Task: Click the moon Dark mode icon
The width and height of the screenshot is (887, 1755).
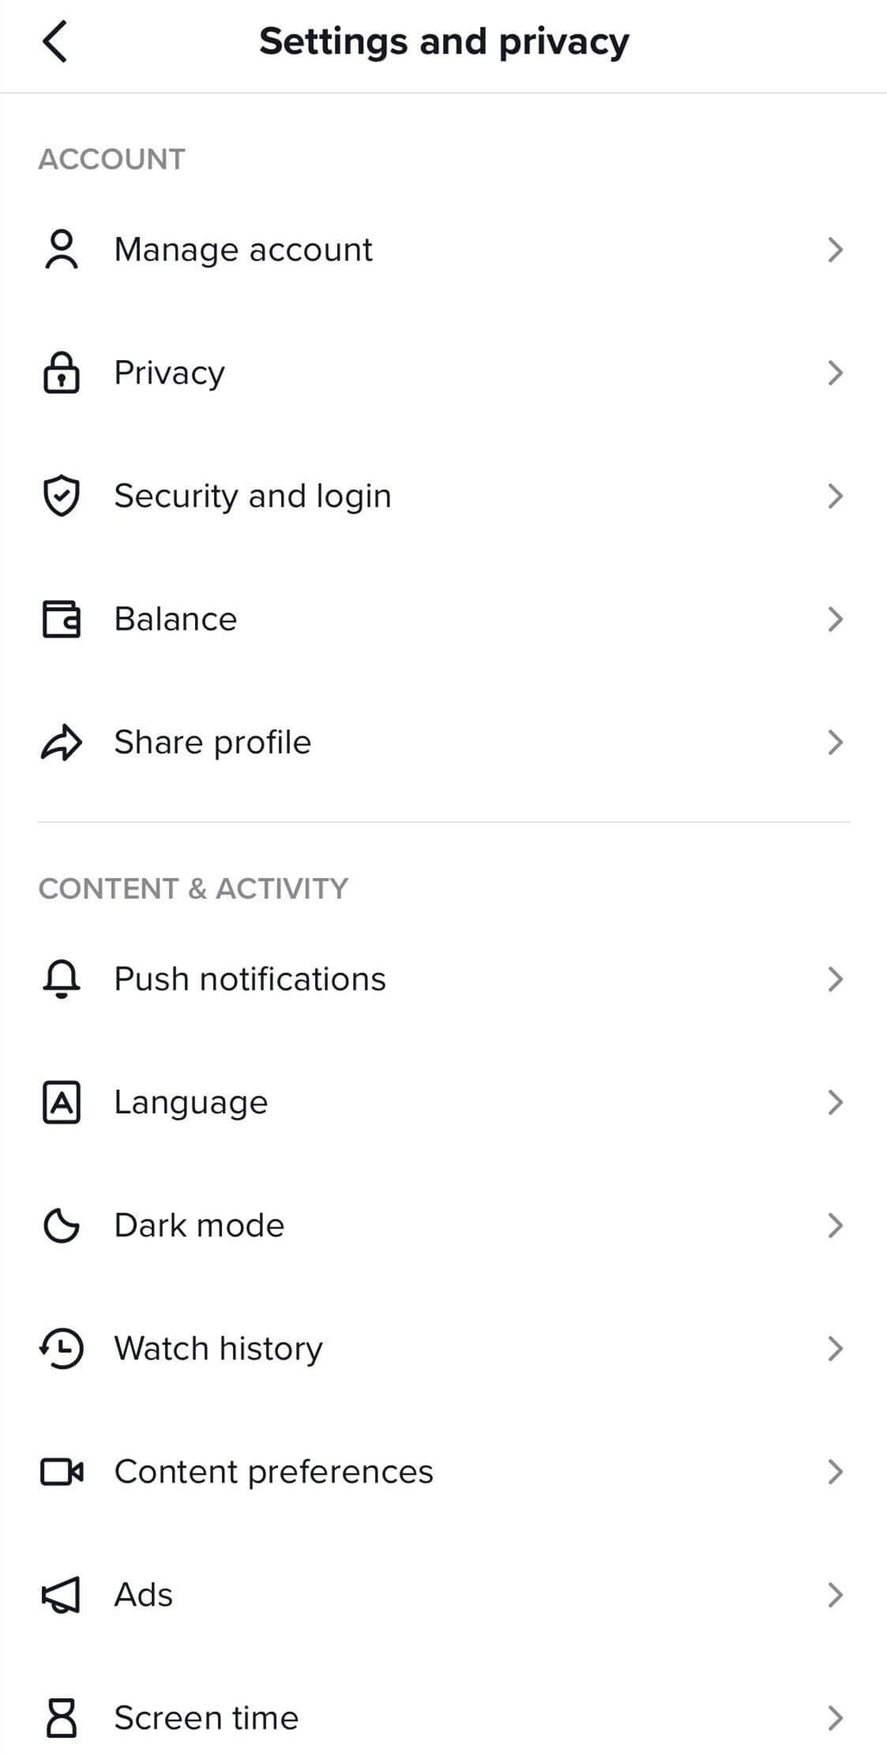Action: pyautogui.click(x=61, y=1225)
